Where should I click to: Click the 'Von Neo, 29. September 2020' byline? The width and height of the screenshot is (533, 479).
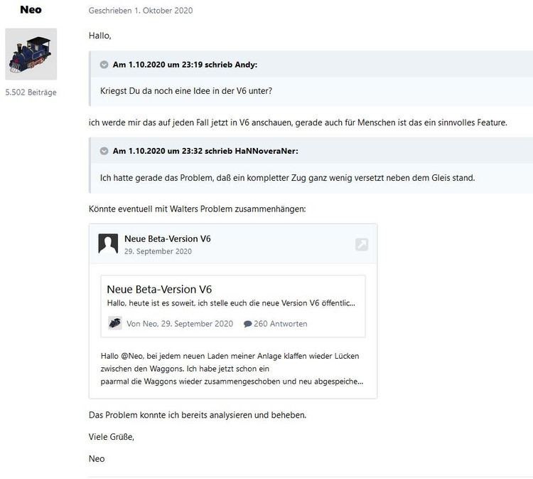[x=179, y=324]
